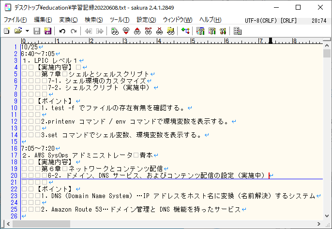Click the jump history back icon
Screen dimensions: 332x229
(x=88, y=31)
